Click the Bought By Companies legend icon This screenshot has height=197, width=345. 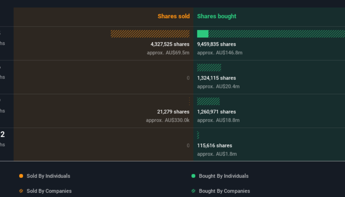194,191
